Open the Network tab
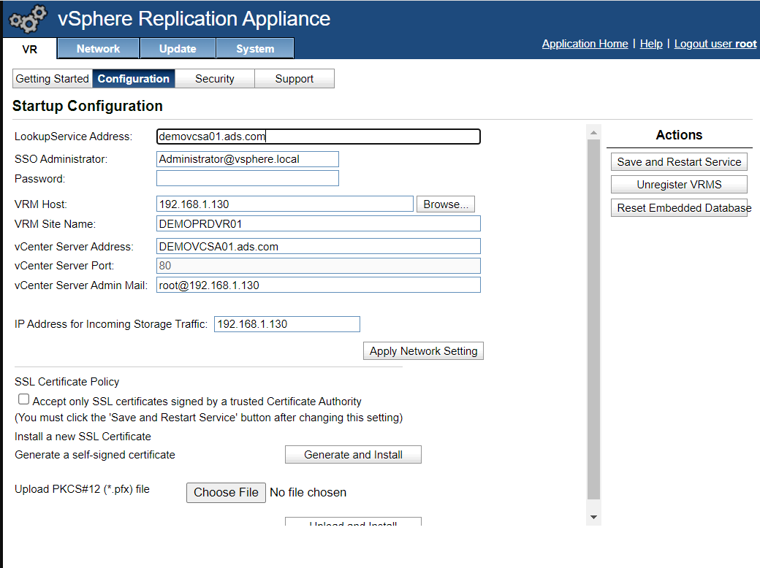Viewport: 760px width, 568px height. pos(99,48)
